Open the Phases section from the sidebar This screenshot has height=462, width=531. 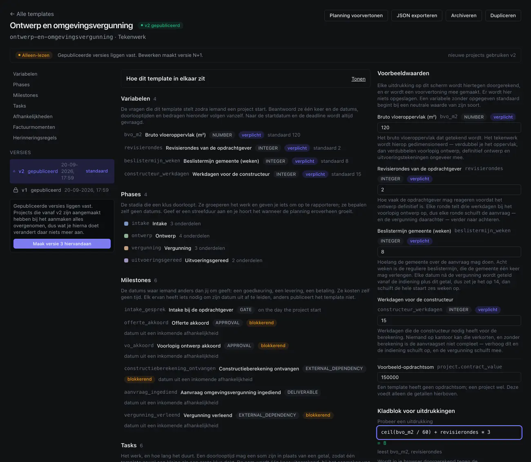(21, 85)
